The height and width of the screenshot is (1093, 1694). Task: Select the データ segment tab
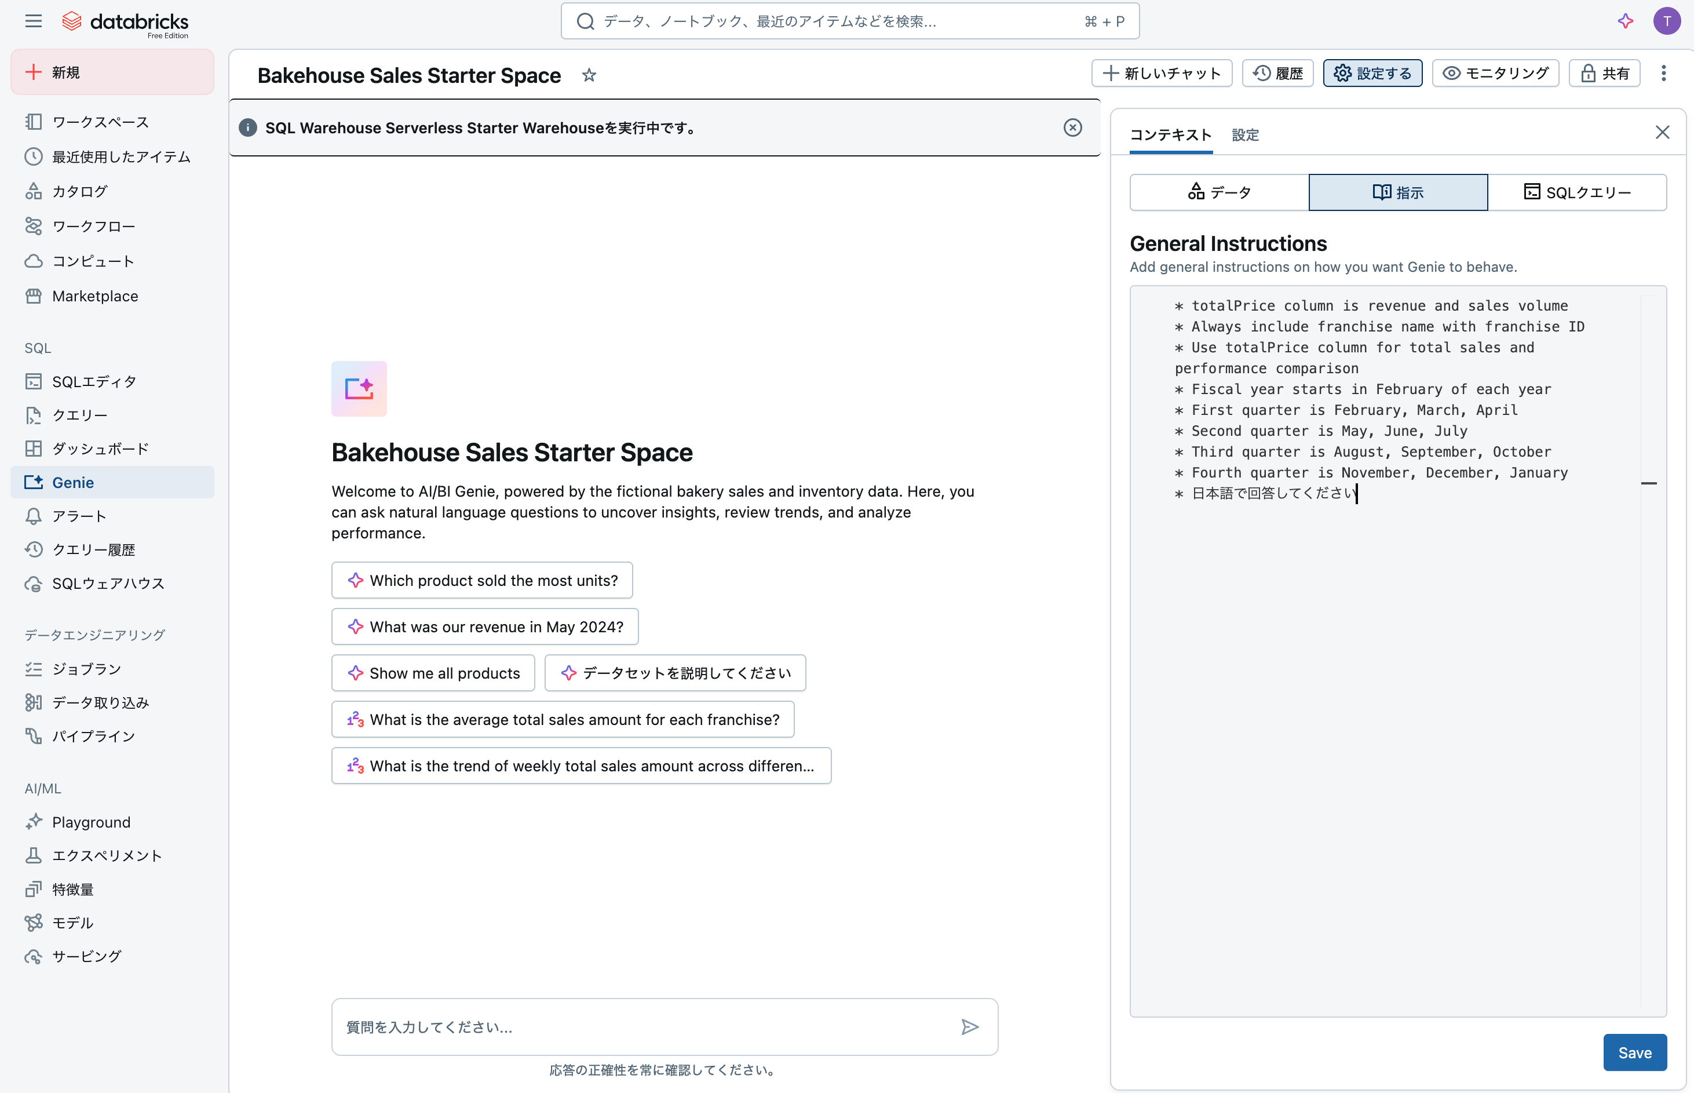(x=1220, y=192)
